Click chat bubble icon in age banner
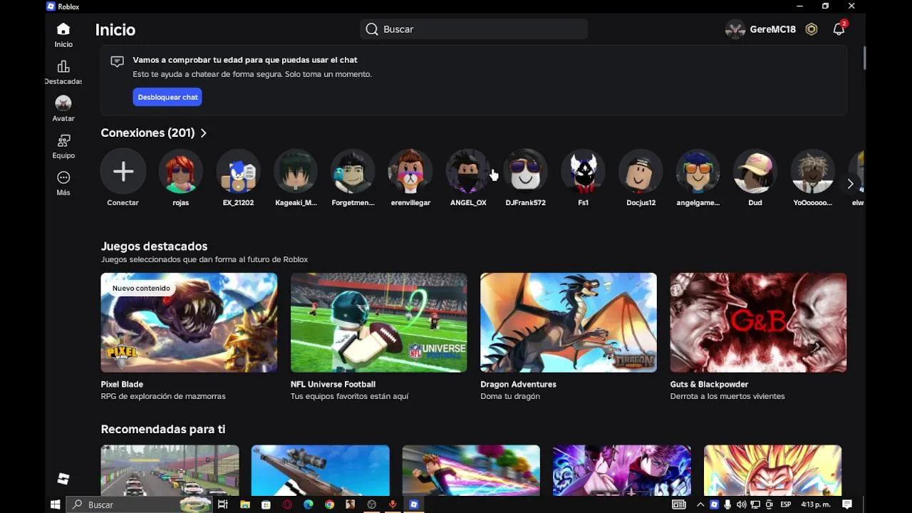The width and height of the screenshot is (912, 513). [x=118, y=61]
